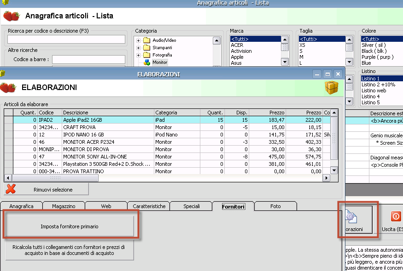Select Listino 4 in Listino list
403x271 pixels.
pos(382,96)
